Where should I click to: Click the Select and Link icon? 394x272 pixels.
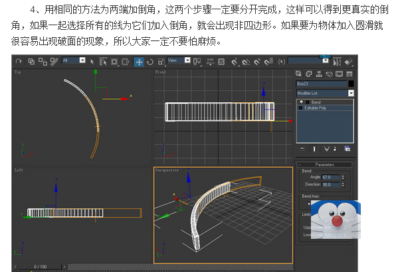(x=31, y=61)
